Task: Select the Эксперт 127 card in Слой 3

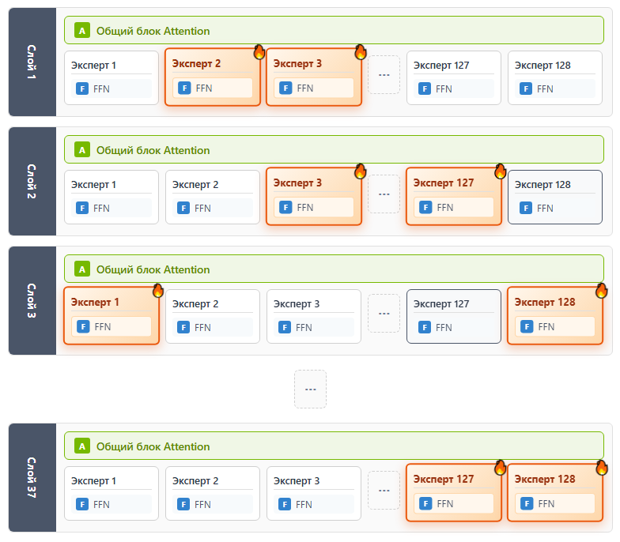Action: click(453, 316)
